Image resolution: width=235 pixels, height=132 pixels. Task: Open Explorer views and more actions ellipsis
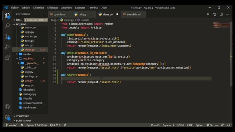click(43, 14)
